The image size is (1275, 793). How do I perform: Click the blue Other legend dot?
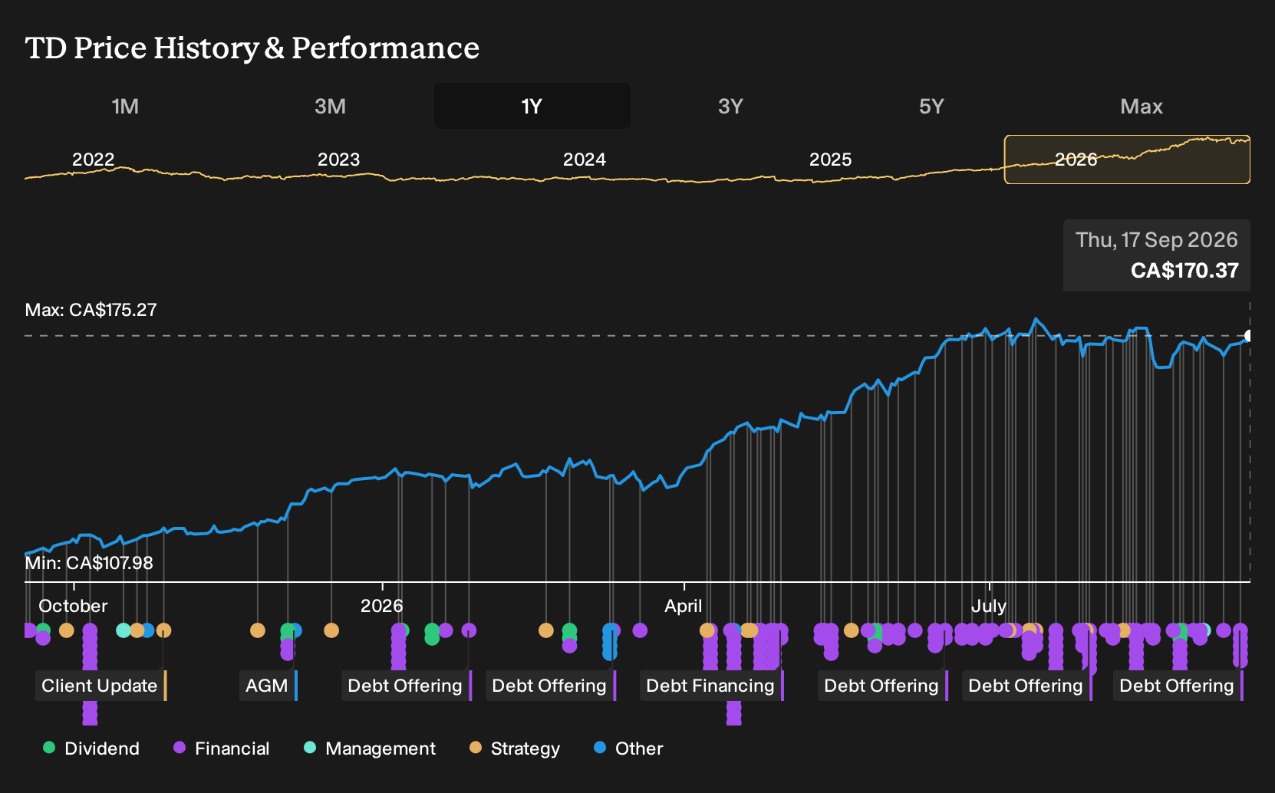(x=600, y=748)
